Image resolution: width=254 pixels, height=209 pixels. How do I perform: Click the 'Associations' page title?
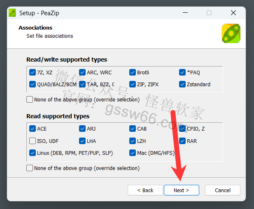[x=35, y=28]
